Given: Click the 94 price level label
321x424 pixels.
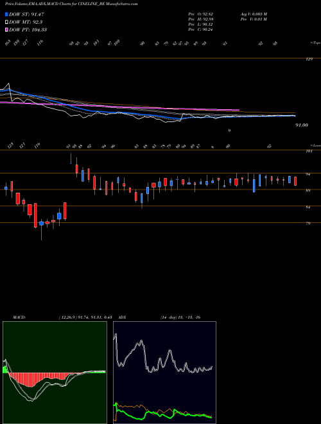Looking at the screenshot, I should coord(308,175).
